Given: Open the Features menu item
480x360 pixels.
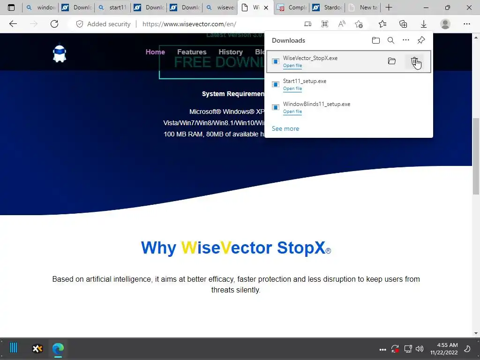Looking at the screenshot, I should click(192, 52).
